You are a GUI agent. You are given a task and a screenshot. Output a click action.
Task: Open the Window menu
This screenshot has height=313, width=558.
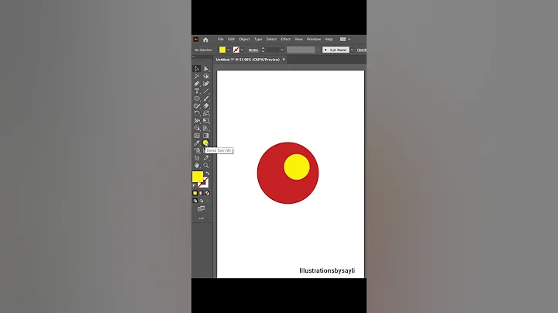tap(314, 39)
